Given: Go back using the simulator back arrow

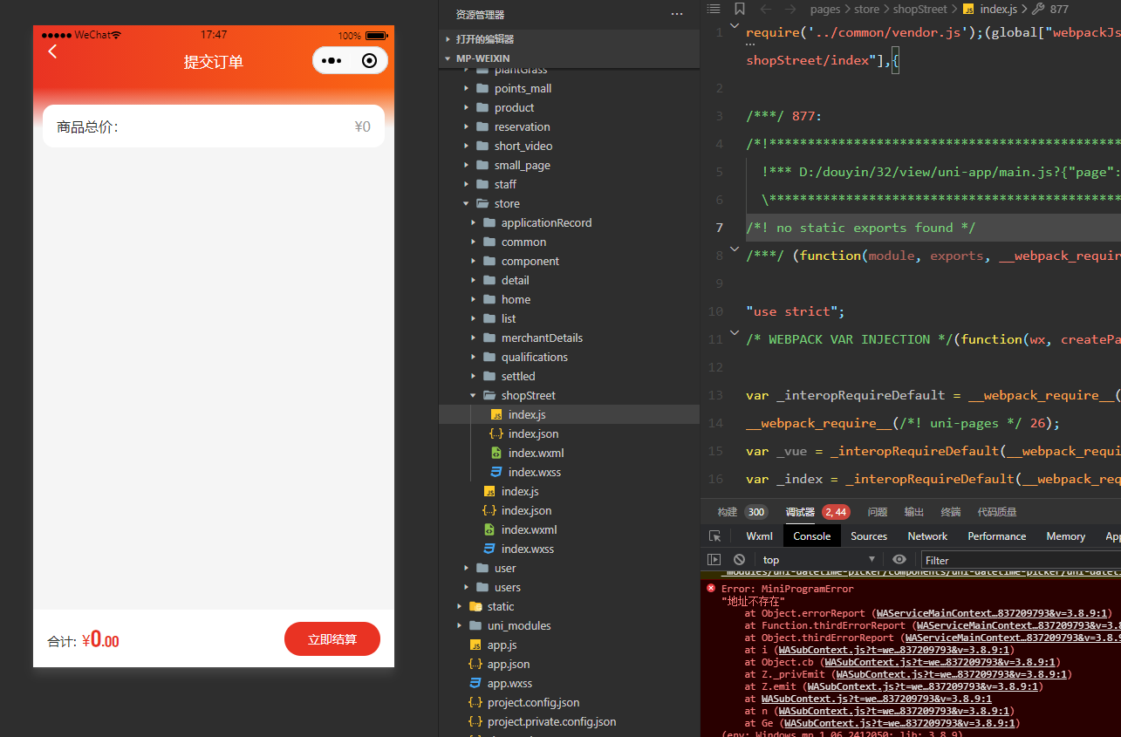Looking at the screenshot, I should tap(52, 51).
